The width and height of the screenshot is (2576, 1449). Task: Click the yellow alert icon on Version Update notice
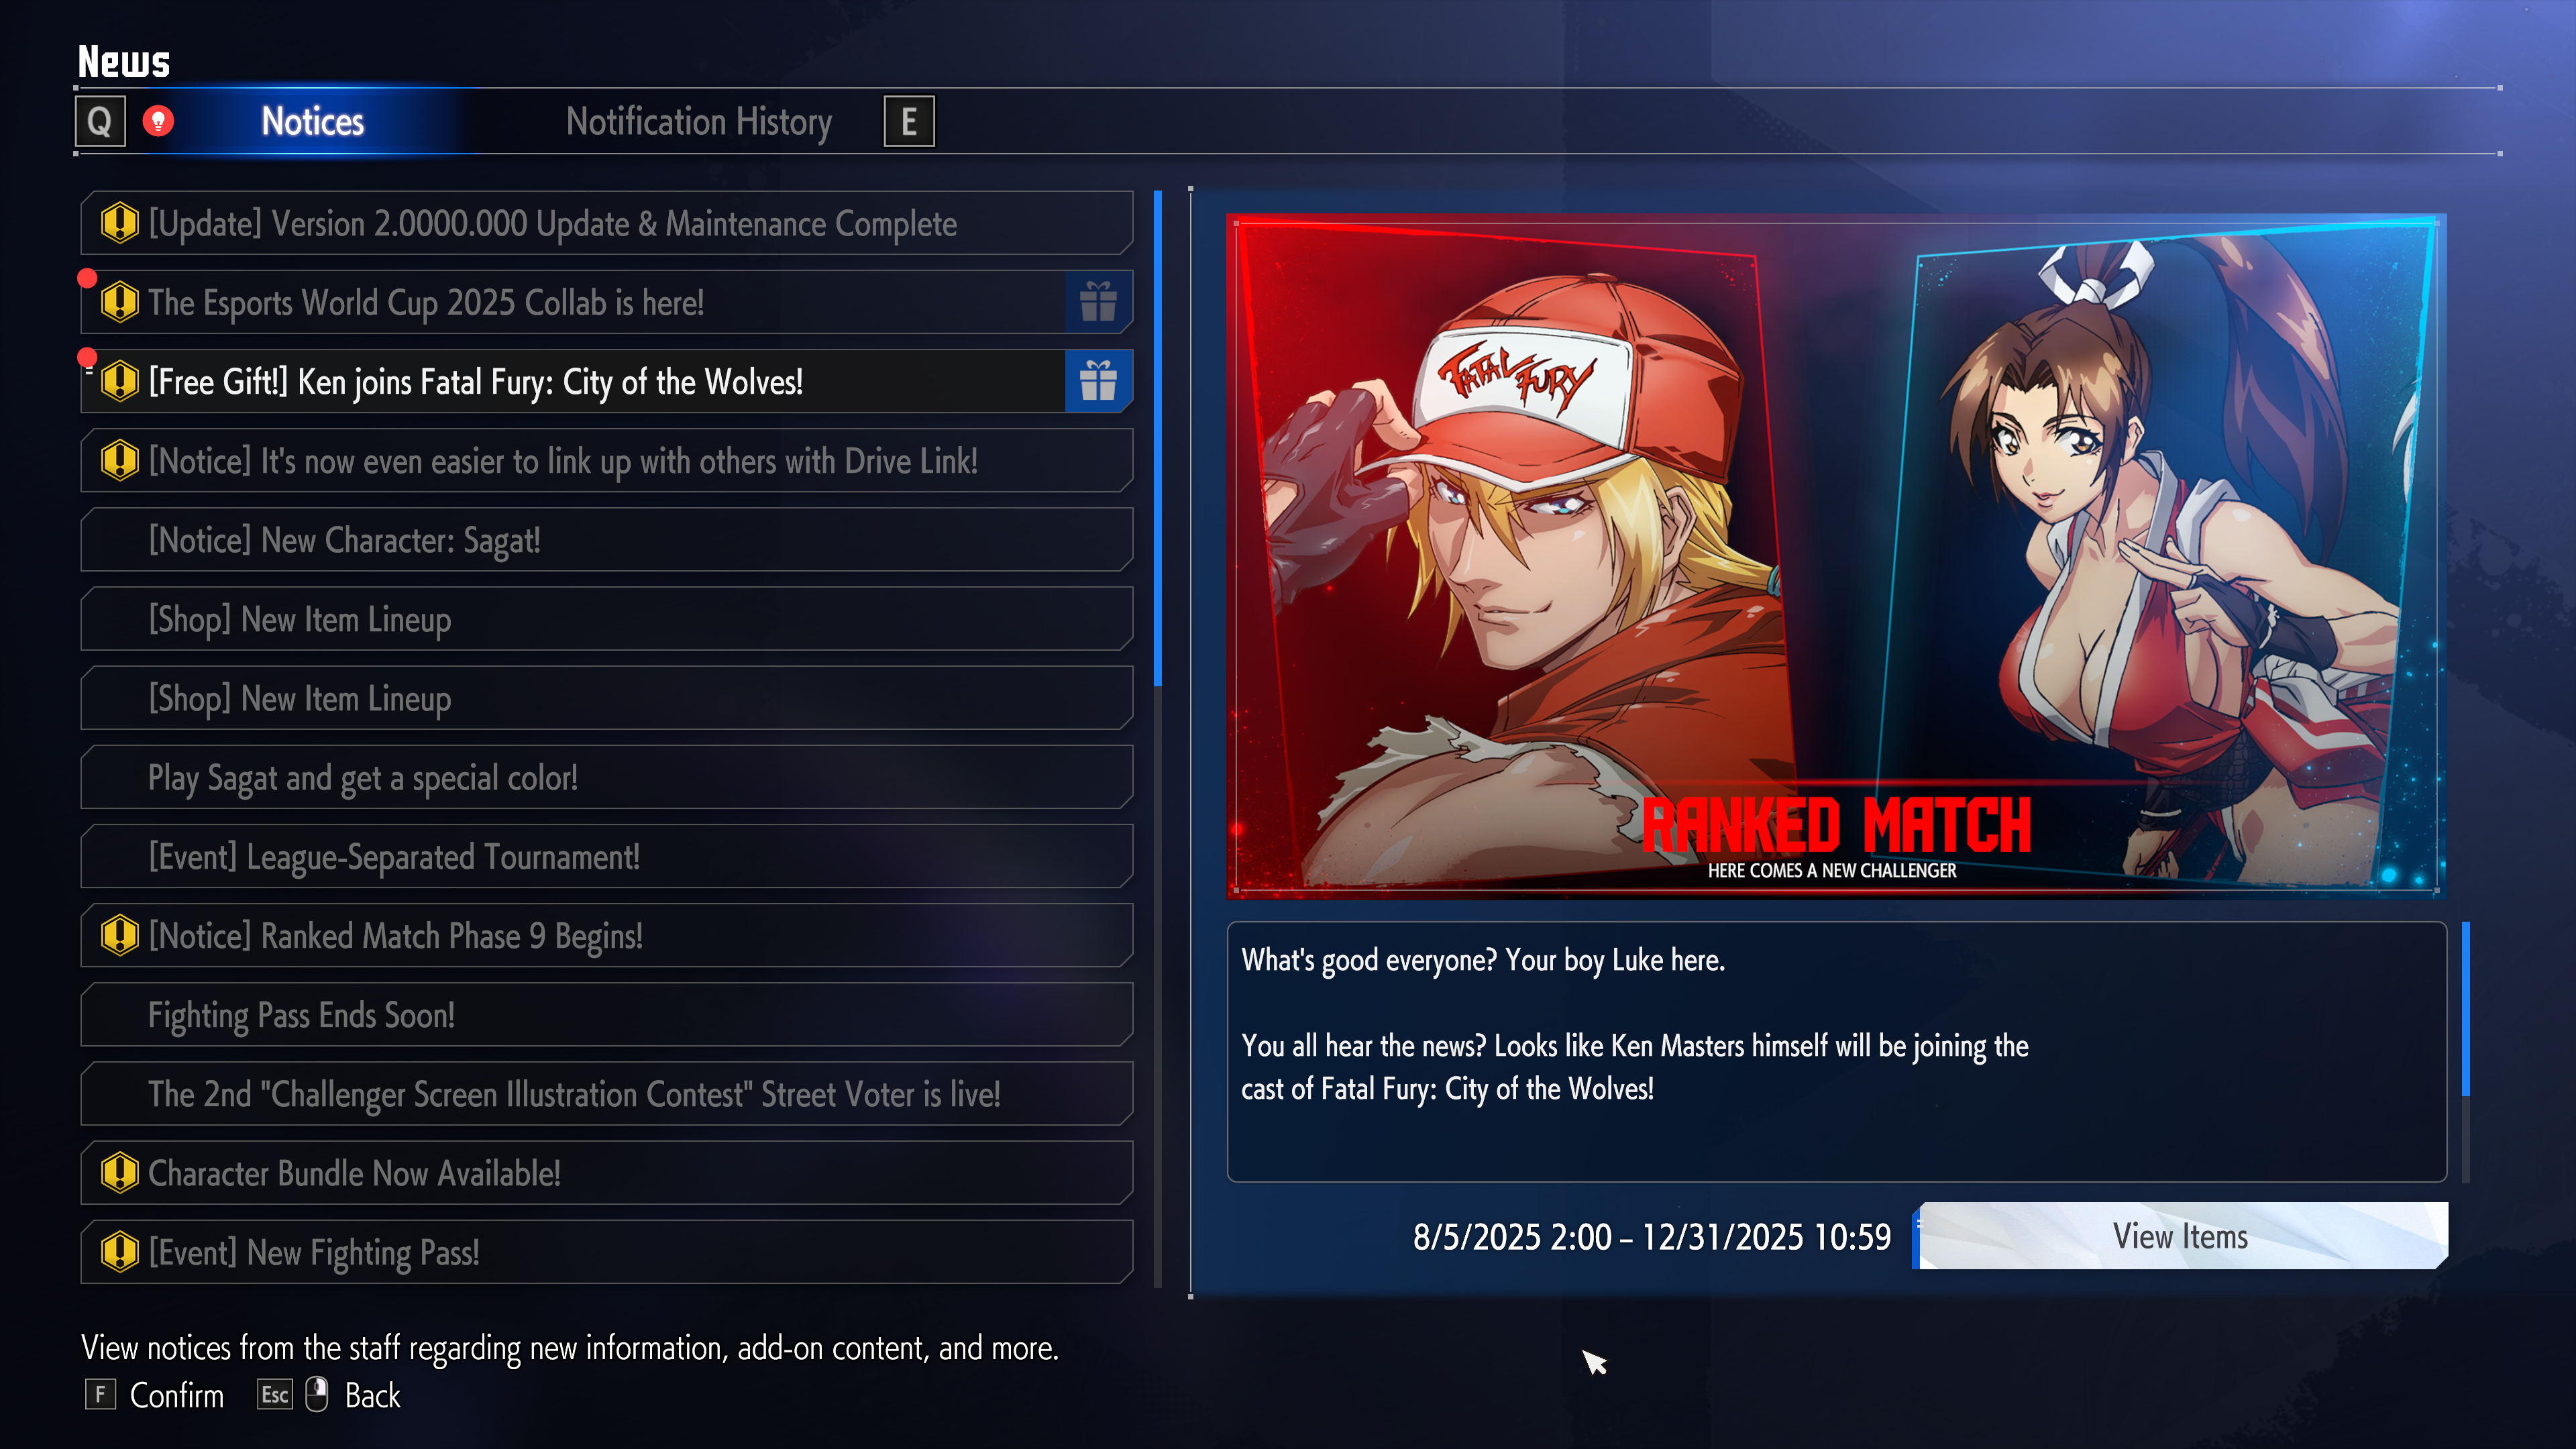tap(120, 222)
